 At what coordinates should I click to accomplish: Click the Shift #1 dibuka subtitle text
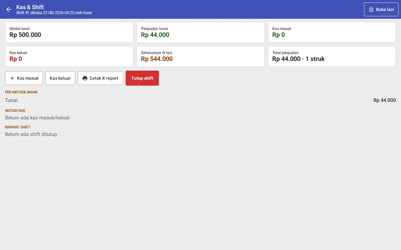pos(54,13)
